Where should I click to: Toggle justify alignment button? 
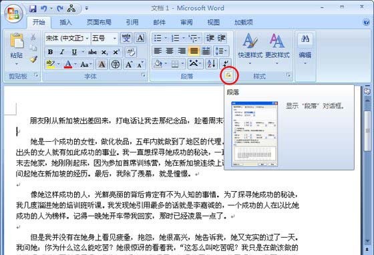click(194, 51)
